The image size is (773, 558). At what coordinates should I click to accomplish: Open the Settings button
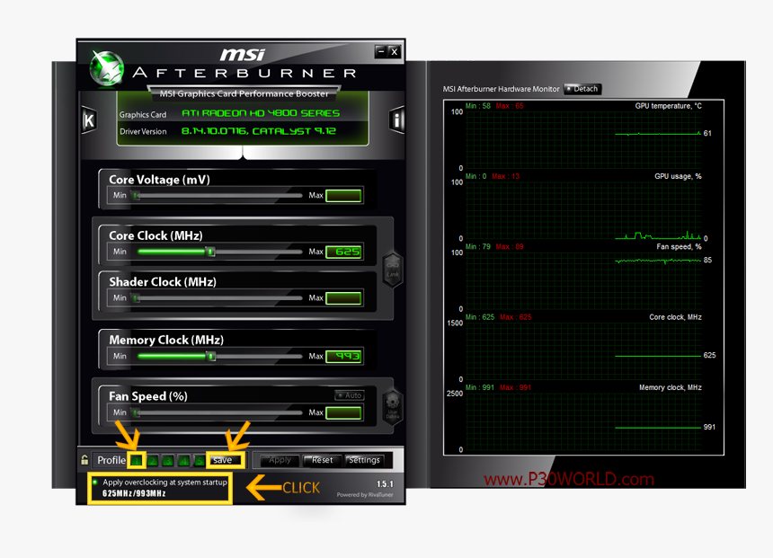[x=364, y=460]
